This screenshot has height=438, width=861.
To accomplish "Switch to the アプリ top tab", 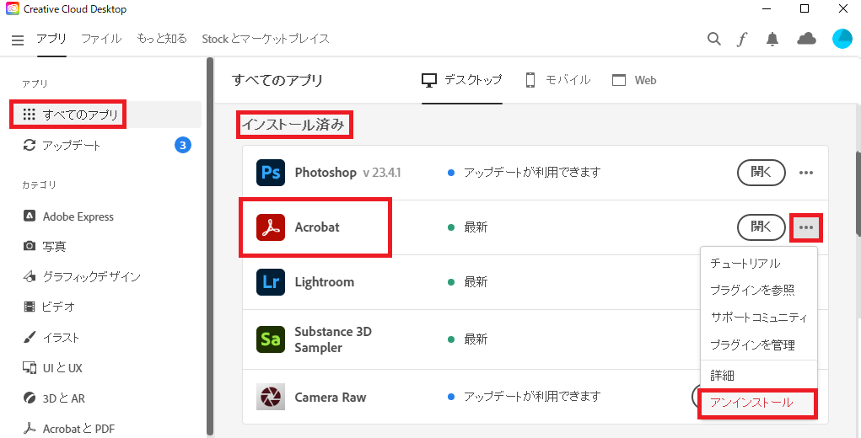I will coord(51,39).
